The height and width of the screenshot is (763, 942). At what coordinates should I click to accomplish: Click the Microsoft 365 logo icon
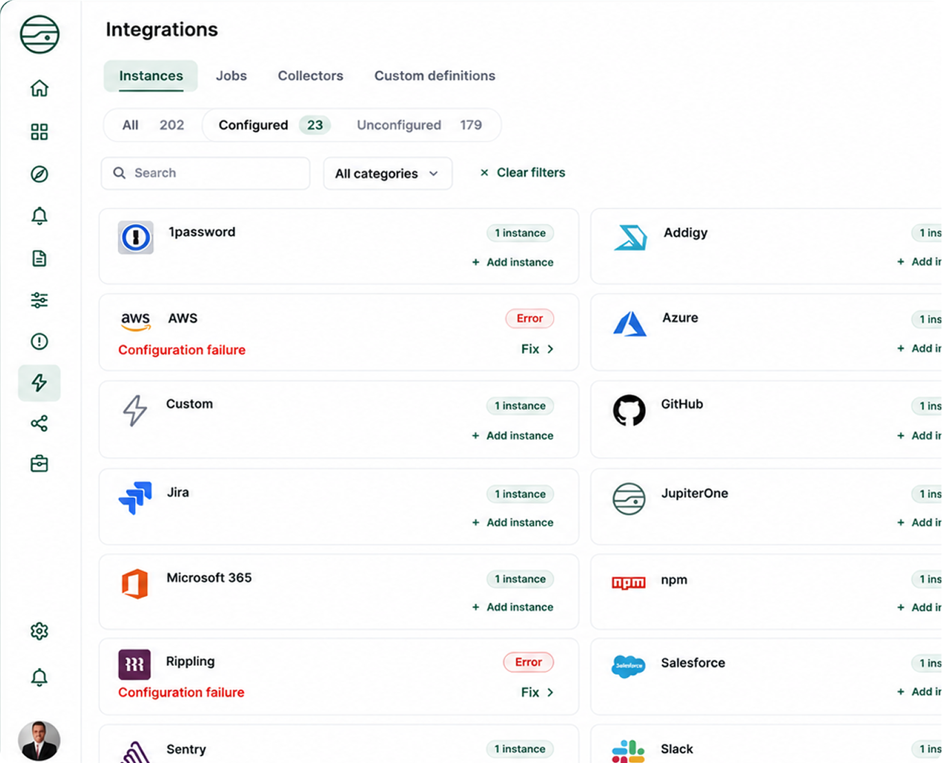coord(135,584)
